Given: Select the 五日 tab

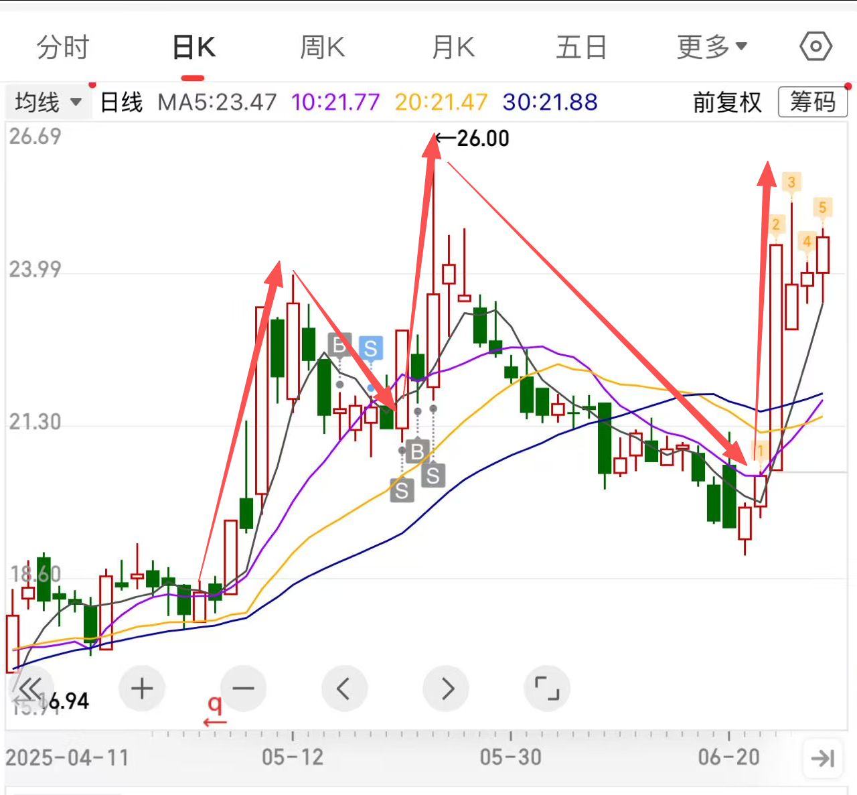Looking at the screenshot, I should (x=580, y=48).
